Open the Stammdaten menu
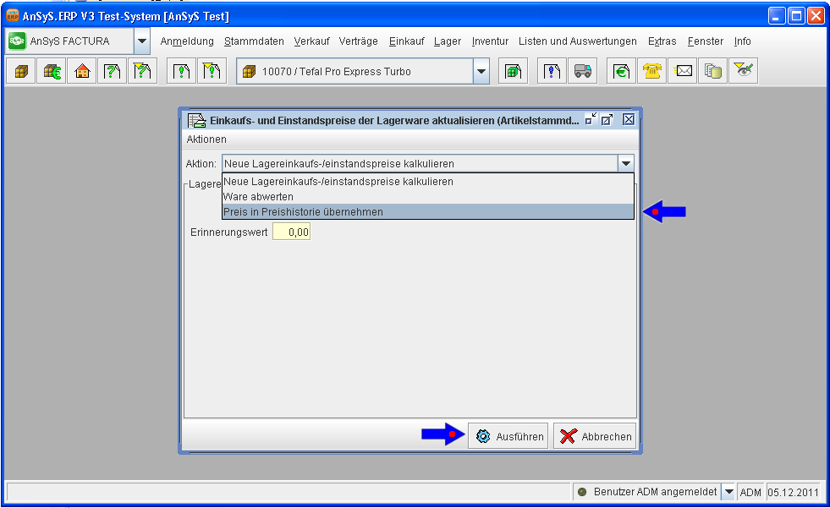Screen dimensions: 830x508 254,41
